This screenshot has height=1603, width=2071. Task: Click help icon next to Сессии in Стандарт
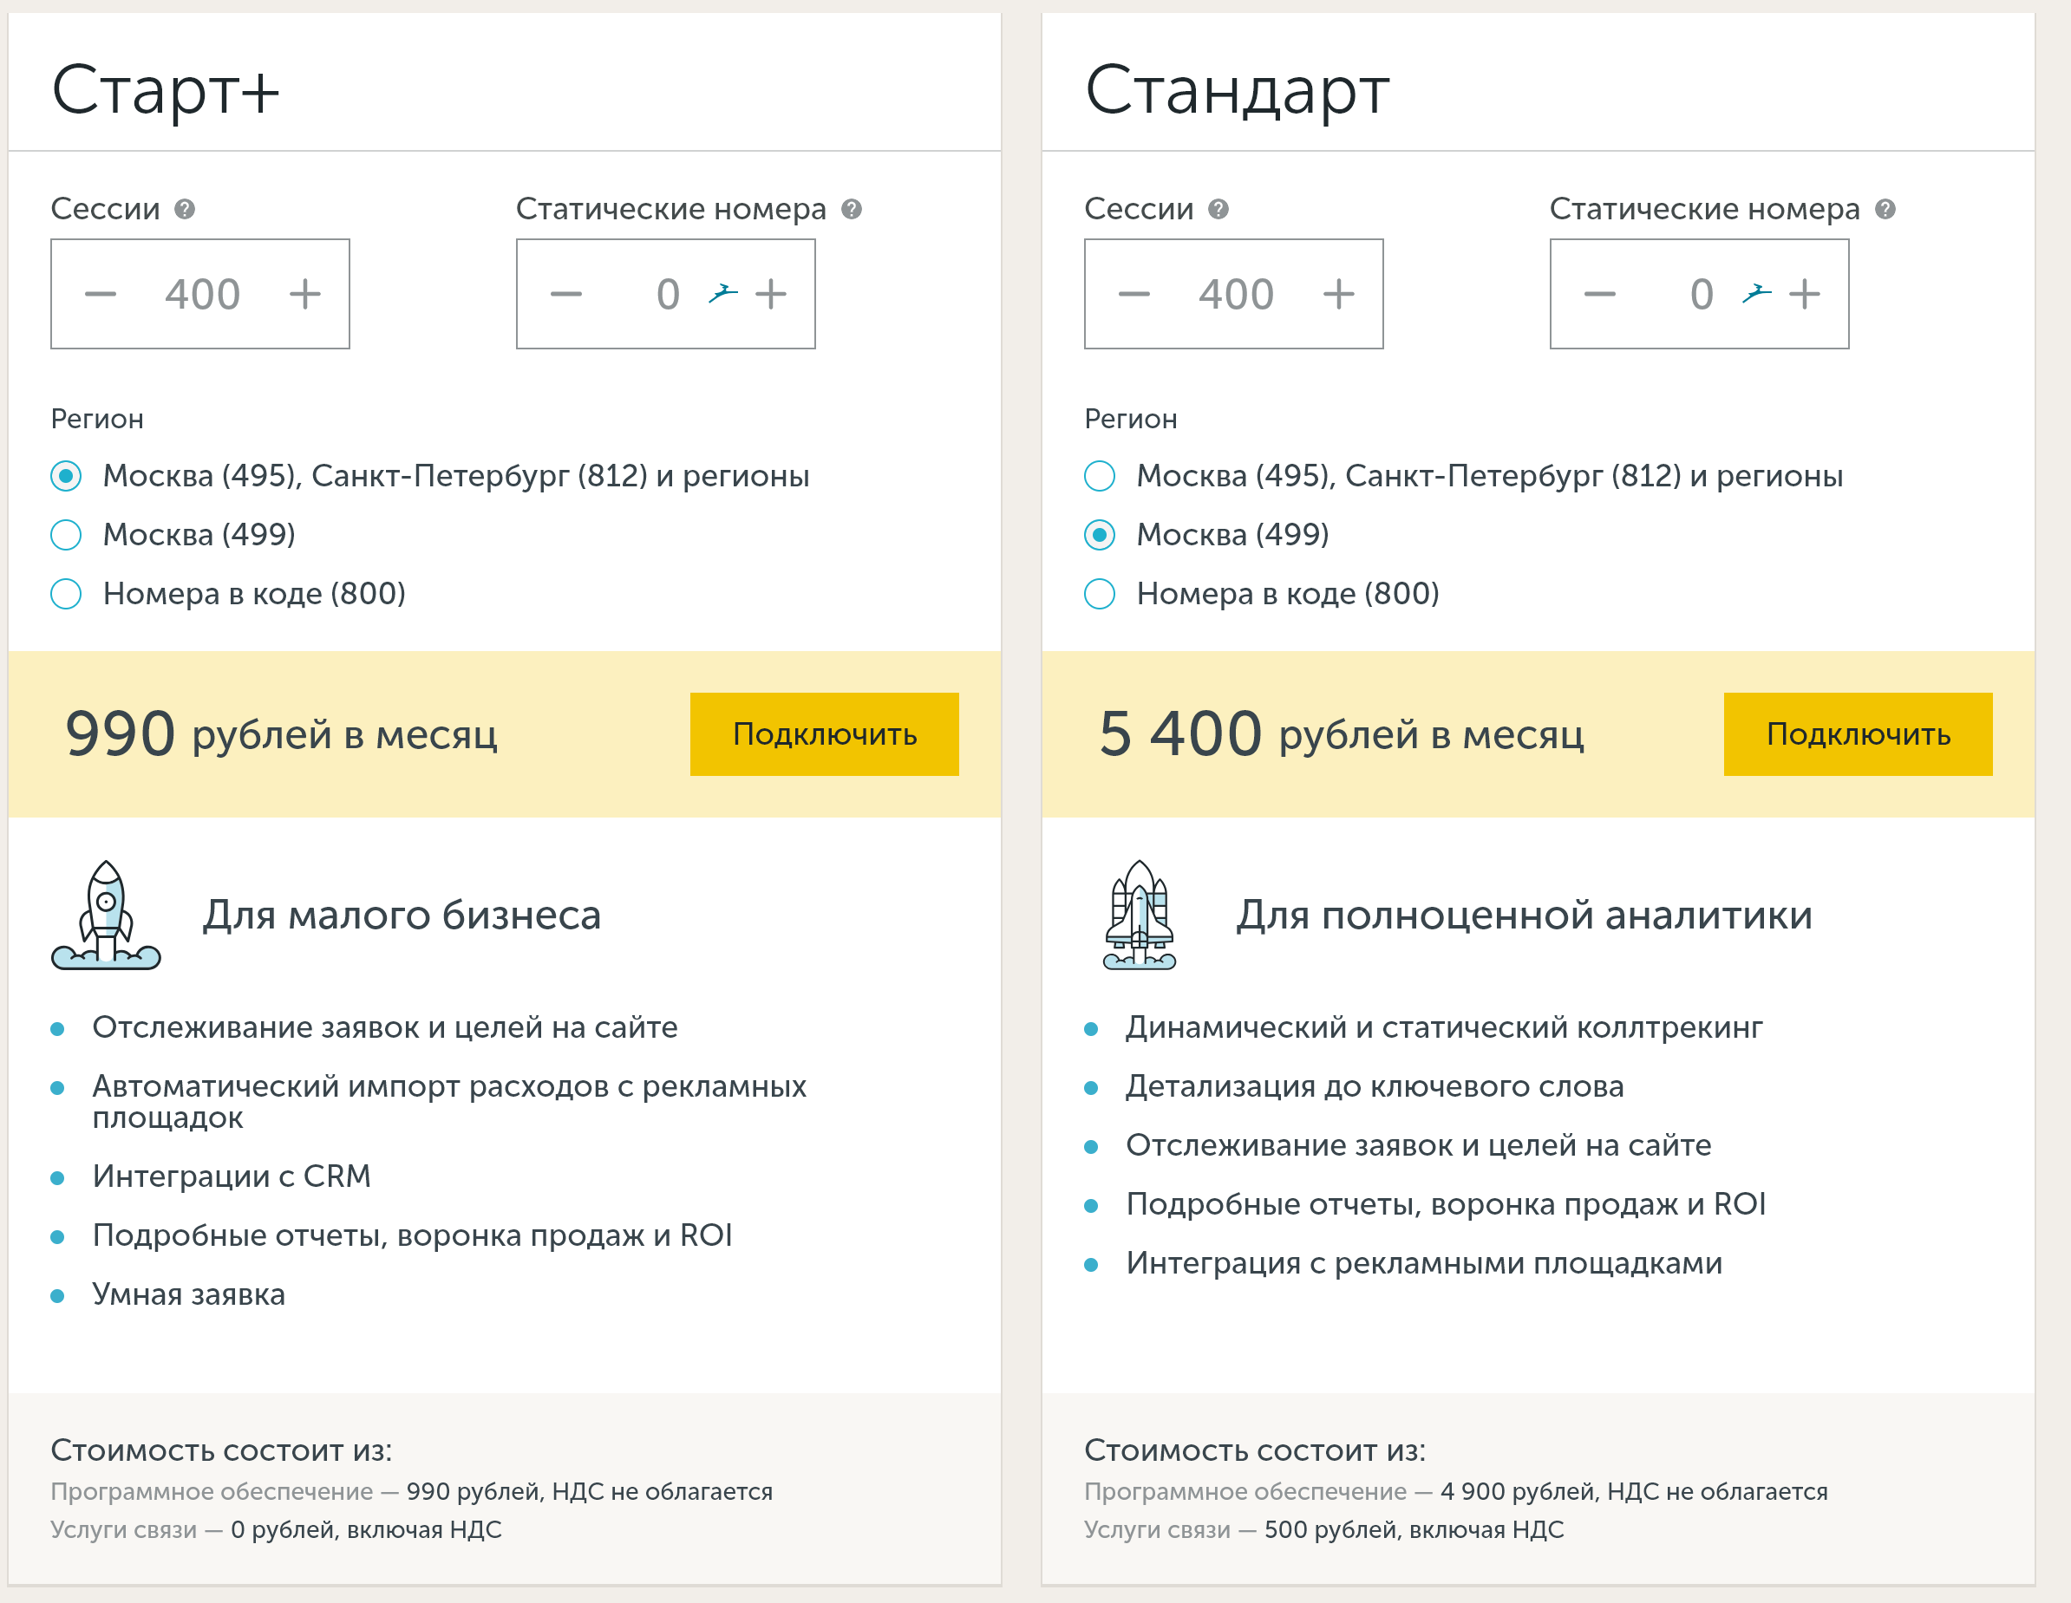pos(1218,209)
